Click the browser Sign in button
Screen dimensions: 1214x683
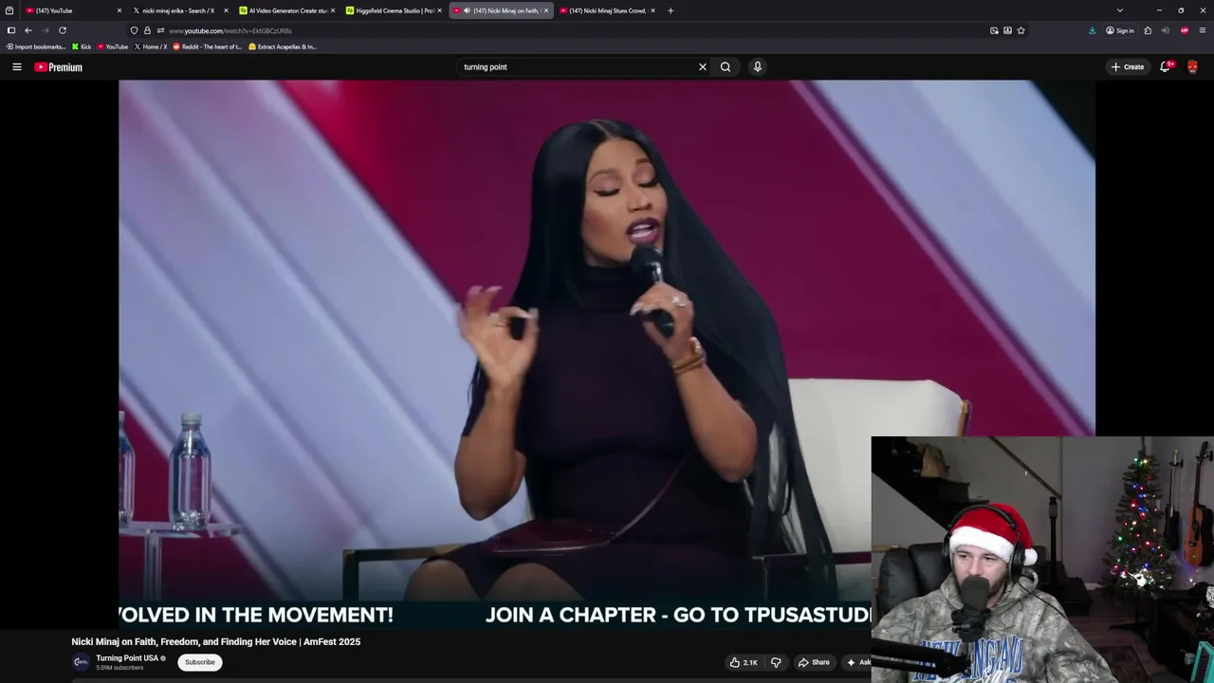click(1120, 30)
